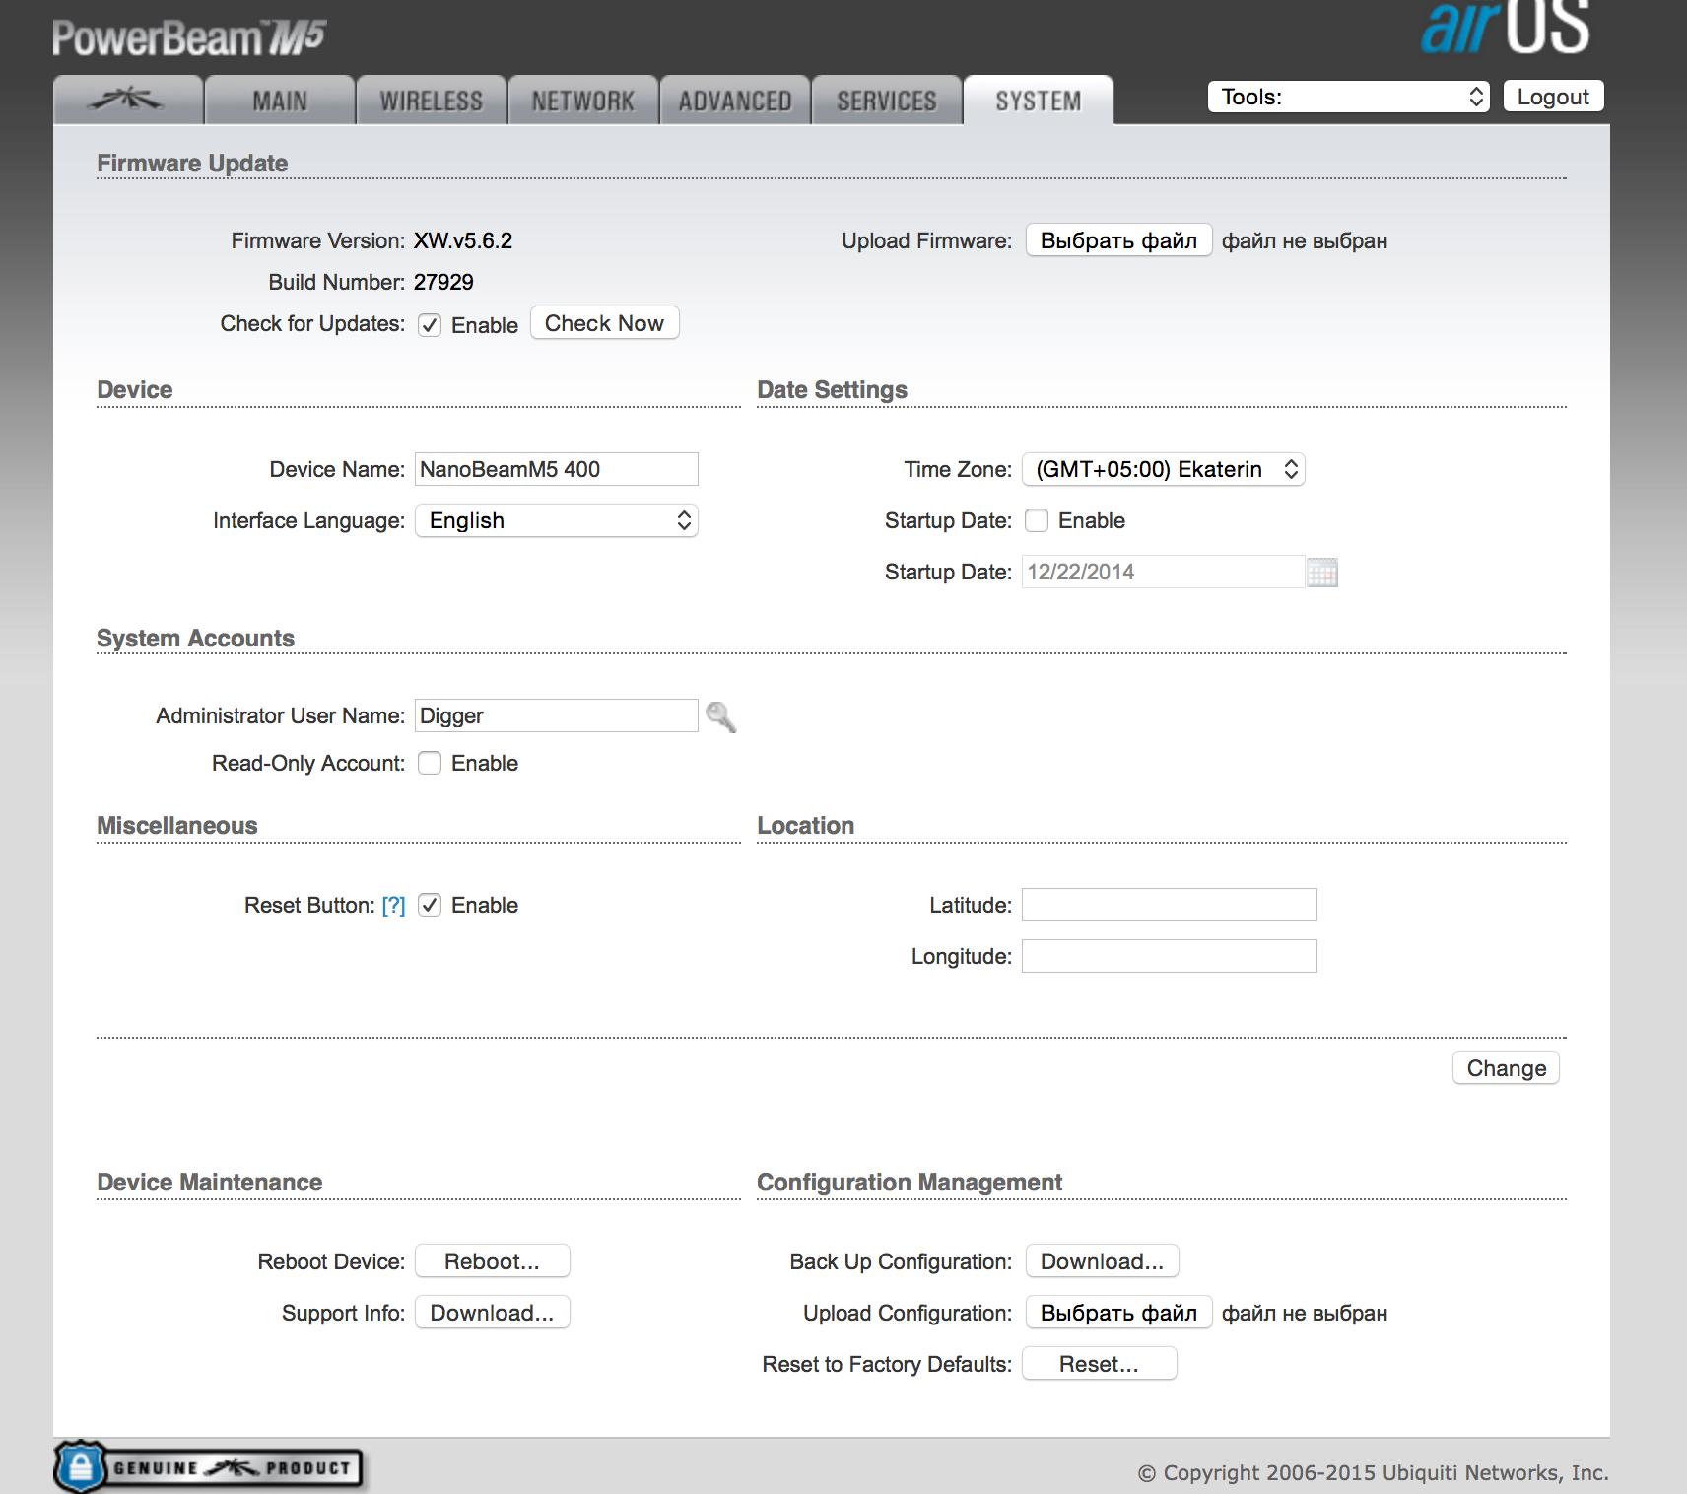Click the Firmware Update heading
1687x1494 pixels.
[192, 163]
